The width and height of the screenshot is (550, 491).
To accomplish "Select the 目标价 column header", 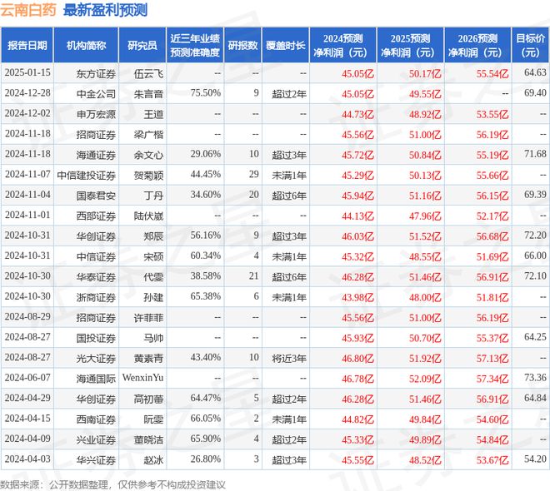I will 530,45.
